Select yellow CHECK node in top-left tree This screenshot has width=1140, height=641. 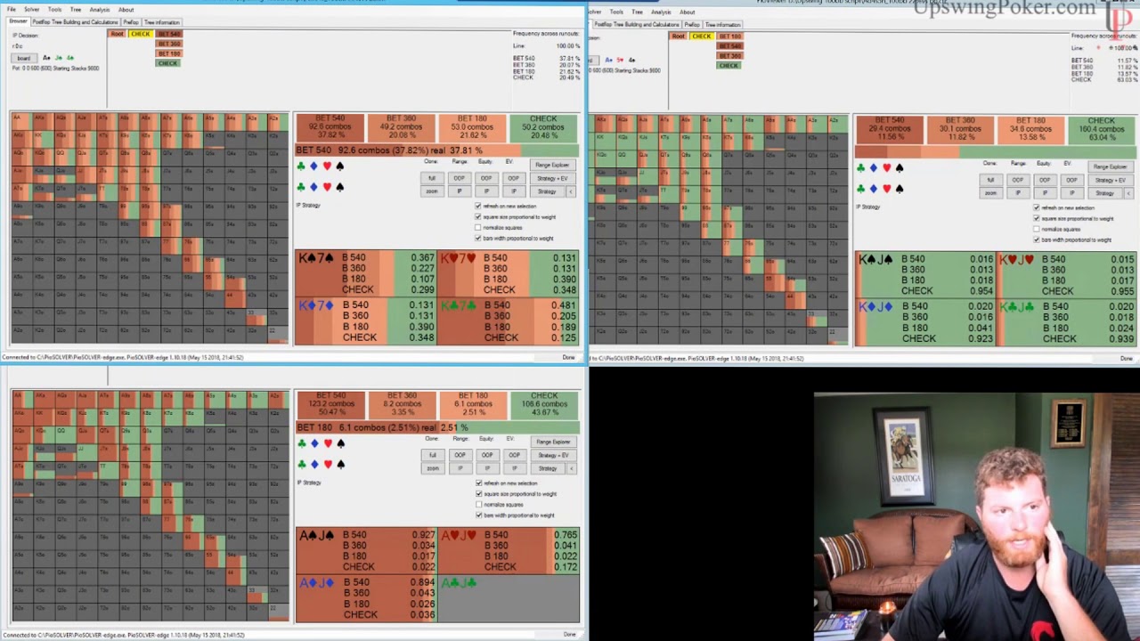pos(141,34)
